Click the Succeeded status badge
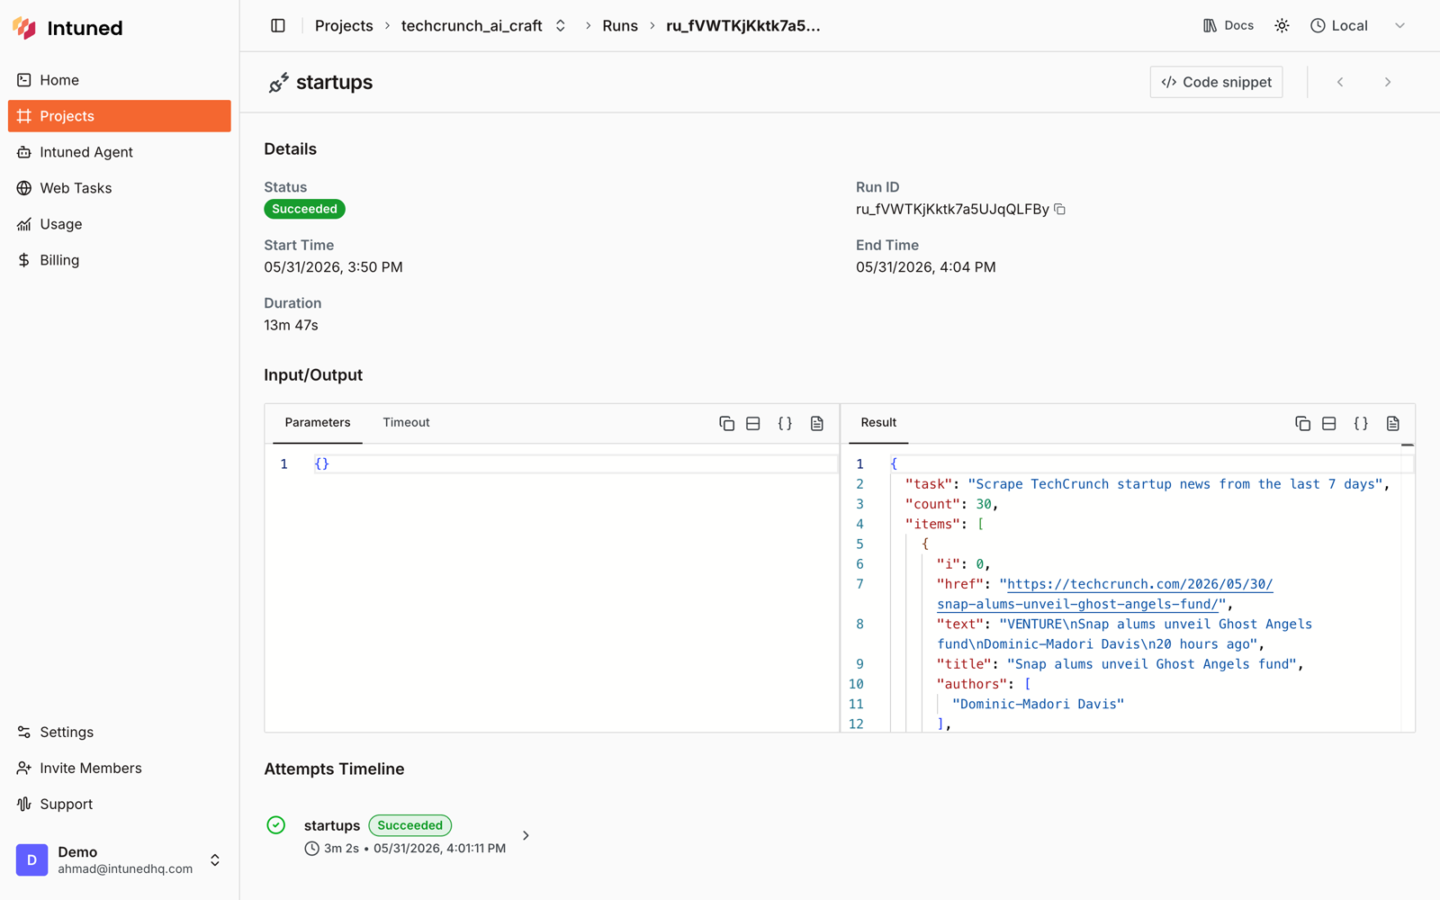 [x=304, y=209]
